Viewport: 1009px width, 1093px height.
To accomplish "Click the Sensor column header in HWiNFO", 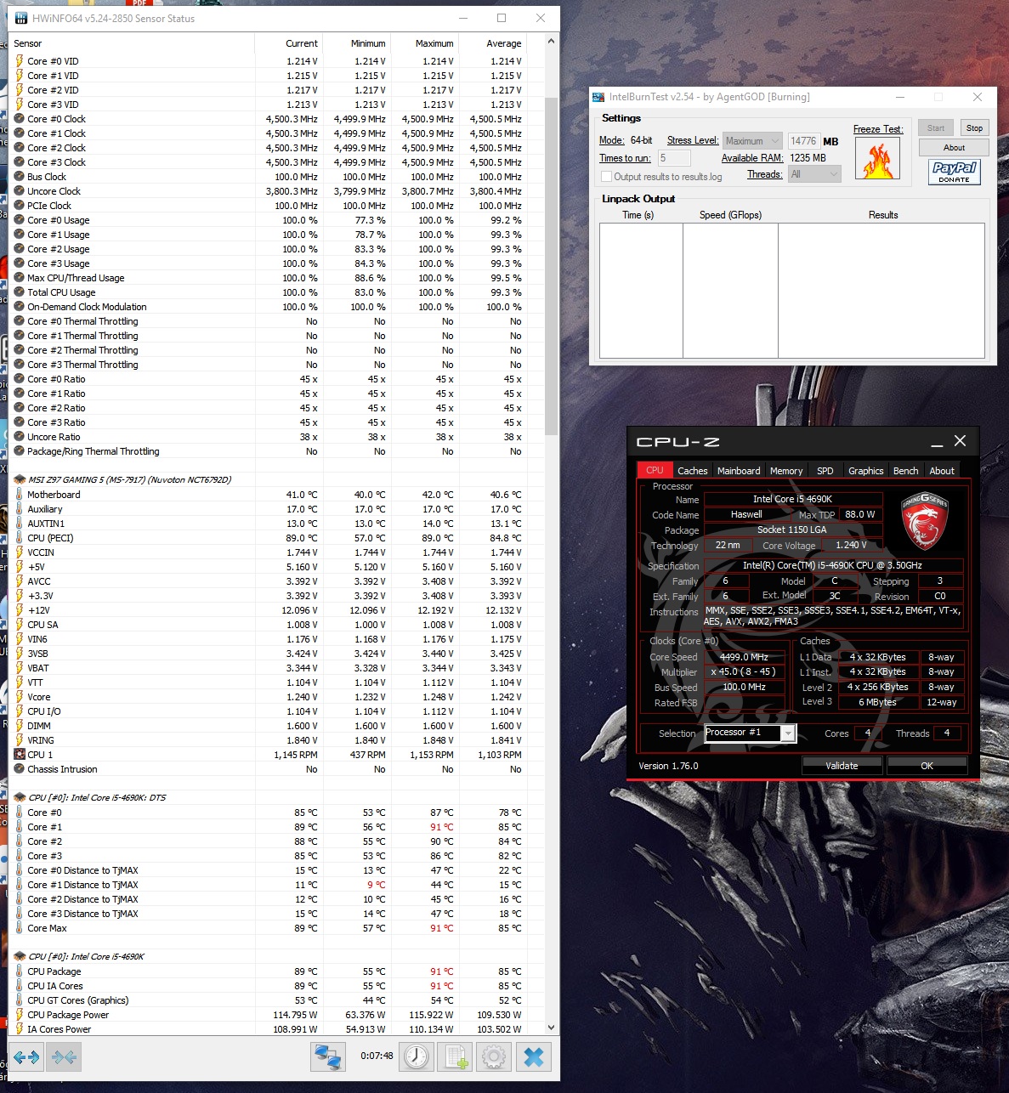I will 133,43.
